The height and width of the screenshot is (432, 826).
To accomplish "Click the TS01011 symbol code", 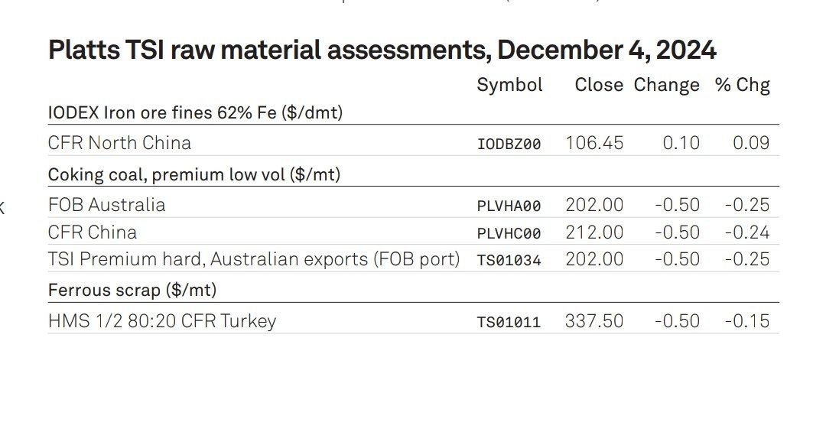I will [509, 322].
